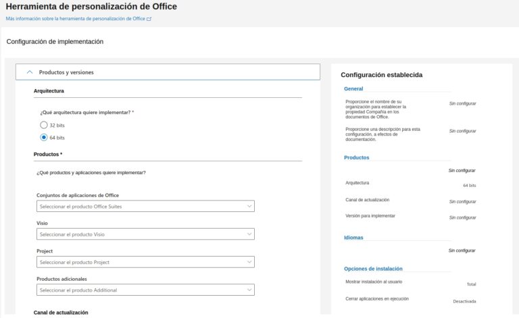Click 'Sin configurar' next to organization name description
Image resolution: width=519 pixels, height=318 pixels.
(x=462, y=103)
